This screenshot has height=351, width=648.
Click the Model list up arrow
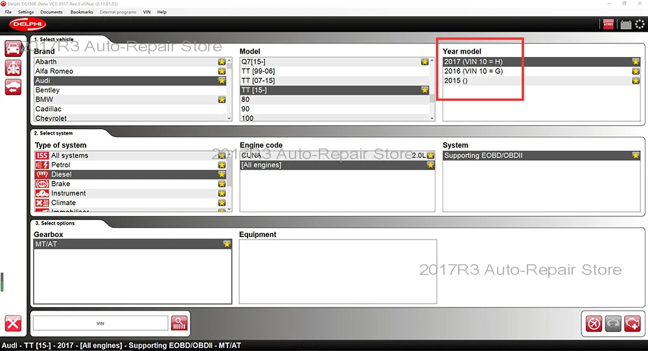pos(432,61)
